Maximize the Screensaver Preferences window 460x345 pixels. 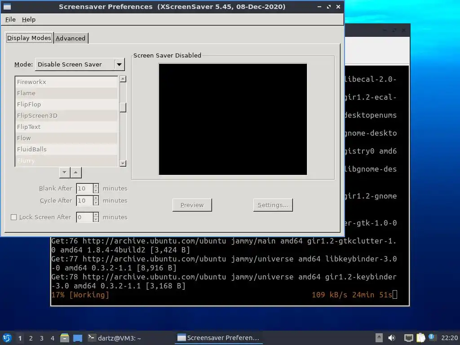pos(328,6)
